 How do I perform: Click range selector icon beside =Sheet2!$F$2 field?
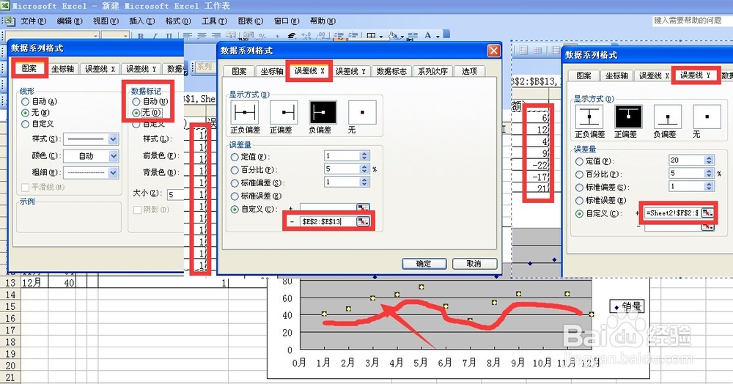708,213
